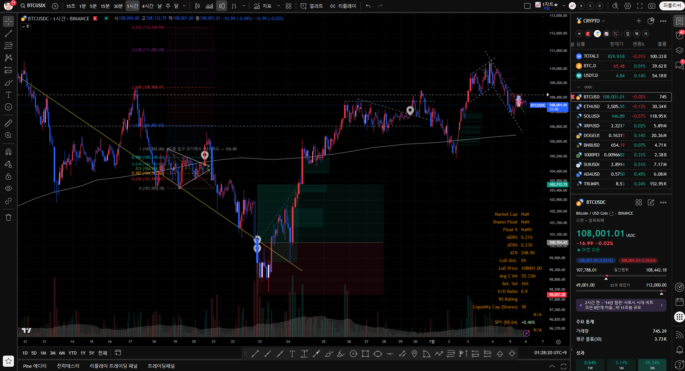Select the trend line drawing tool
Screen dimensions: 685x371
click(9, 34)
